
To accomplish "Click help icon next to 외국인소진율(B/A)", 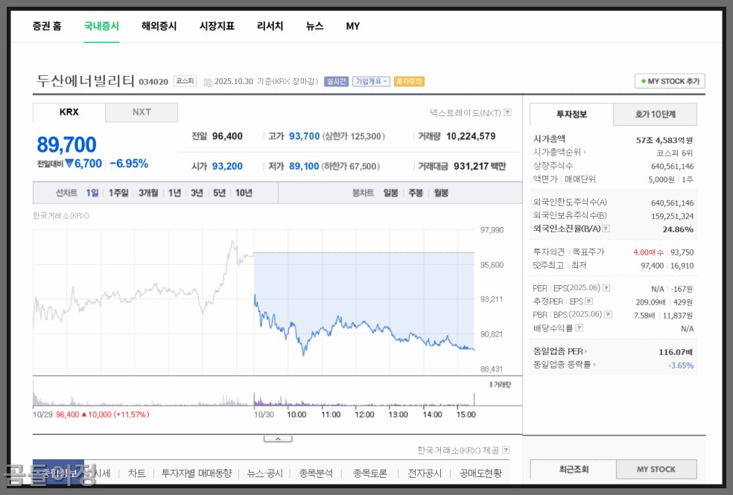I will pos(606,229).
